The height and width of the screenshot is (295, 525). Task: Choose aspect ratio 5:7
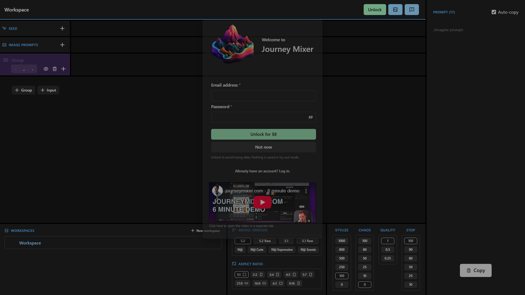pyautogui.click(x=307, y=275)
